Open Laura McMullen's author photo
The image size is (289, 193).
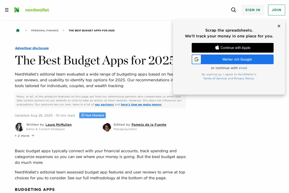[x=19, y=127]
